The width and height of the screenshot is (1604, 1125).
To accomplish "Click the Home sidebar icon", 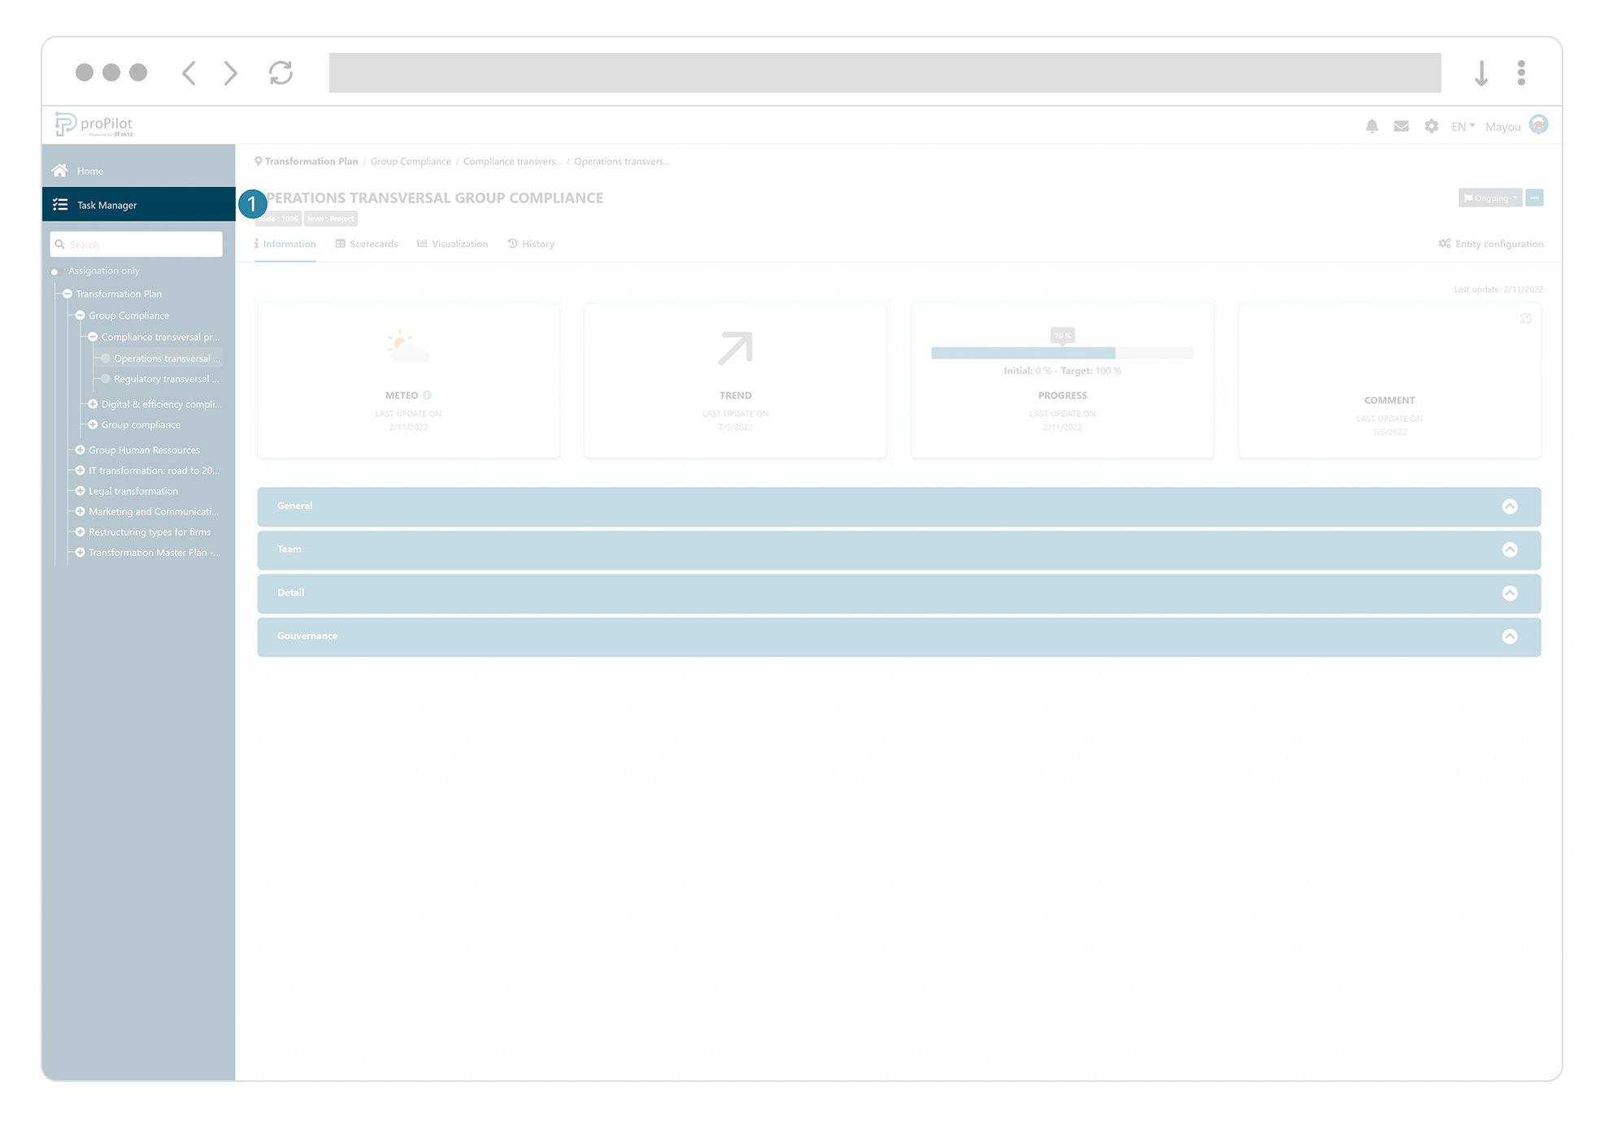I will (60, 170).
